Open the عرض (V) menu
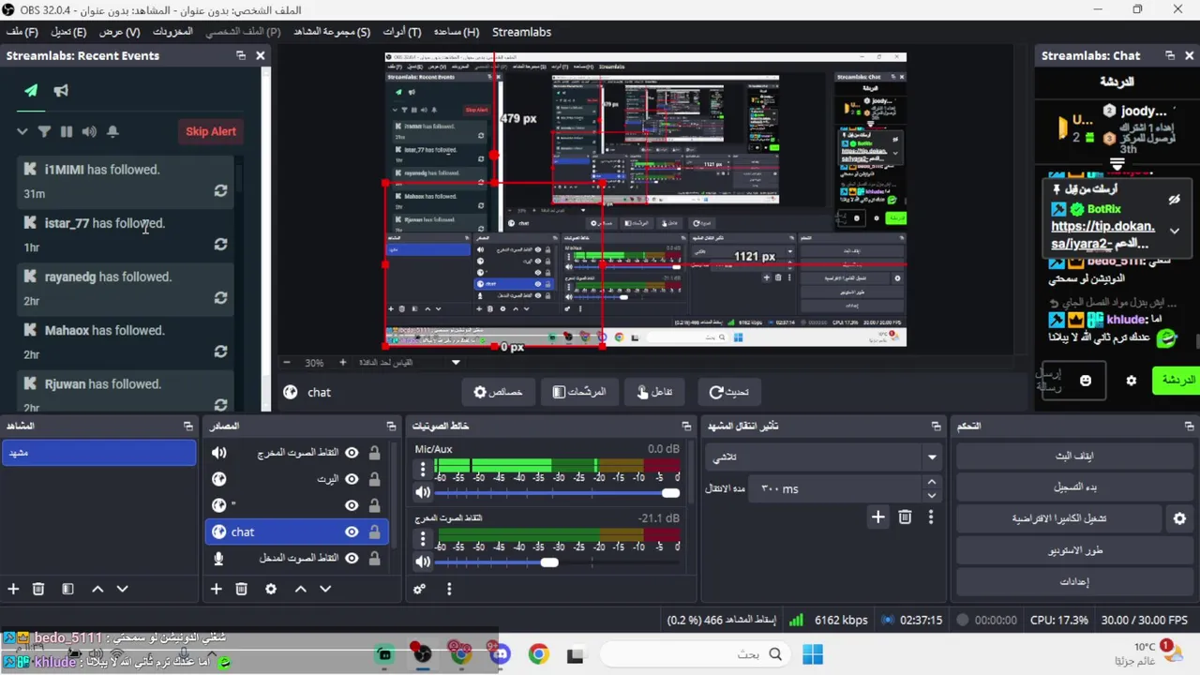 [119, 32]
